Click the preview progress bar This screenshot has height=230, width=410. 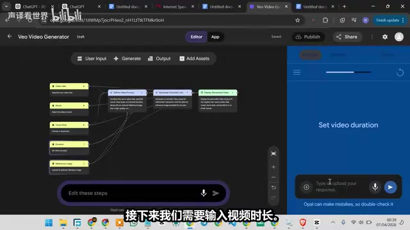click(x=348, y=72)
